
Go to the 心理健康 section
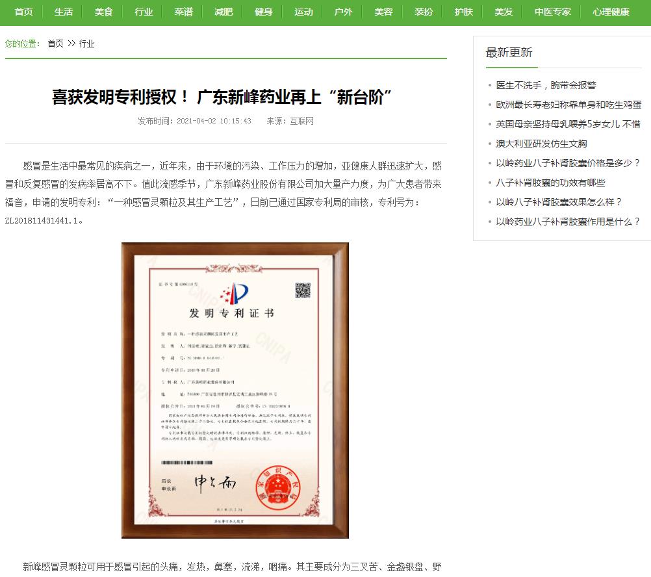(611, 12)
